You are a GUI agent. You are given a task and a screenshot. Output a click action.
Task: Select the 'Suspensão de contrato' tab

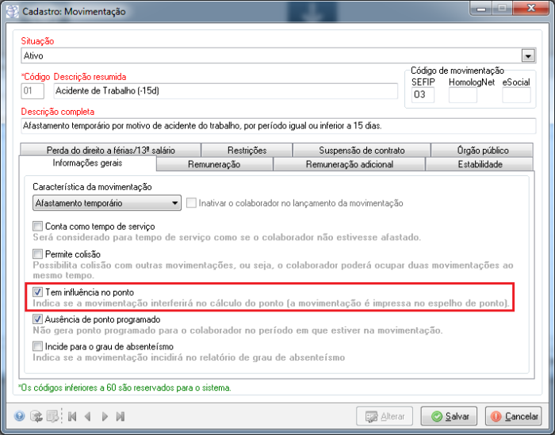pyautogui.click(x=362, y=150)
